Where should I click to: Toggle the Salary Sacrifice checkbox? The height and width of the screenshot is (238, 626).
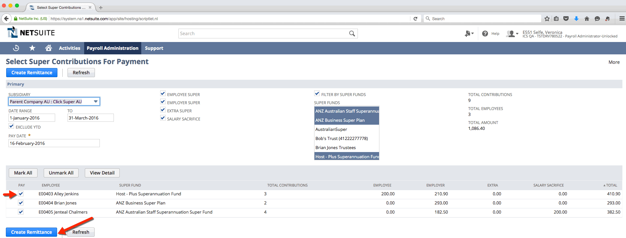[163, 118]
